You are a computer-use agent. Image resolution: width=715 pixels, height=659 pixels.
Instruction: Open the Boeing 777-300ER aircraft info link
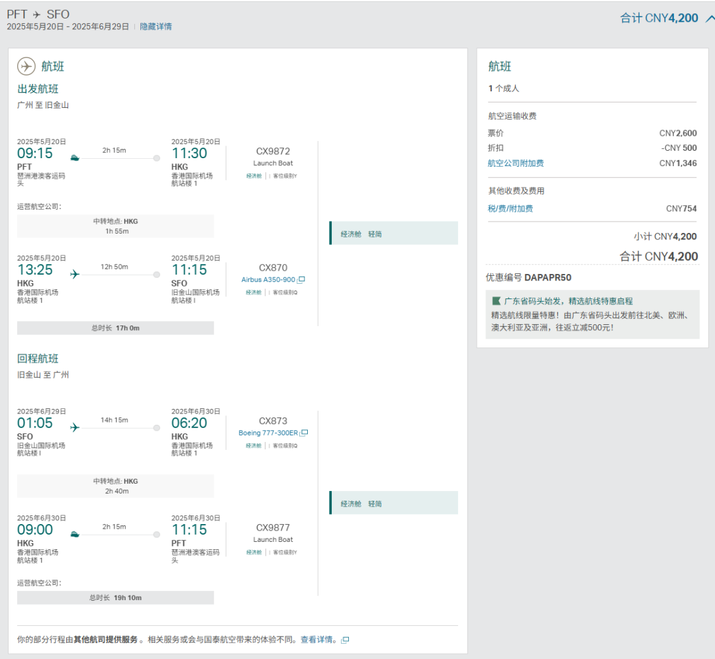coord(268,433)
